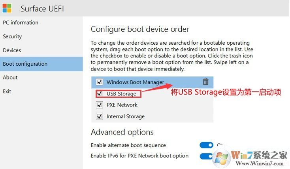Go to the Security section

point(12,36)
